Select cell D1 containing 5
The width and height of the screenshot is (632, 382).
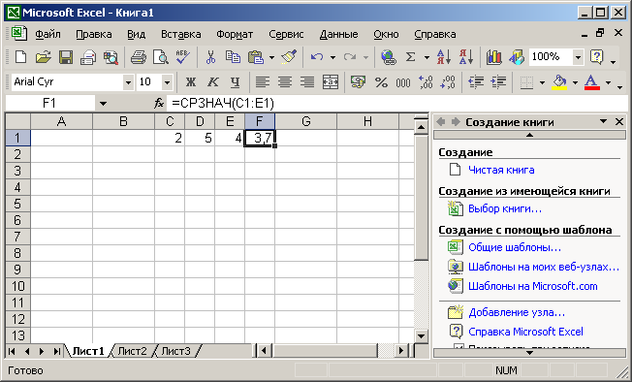click(200, 139)
